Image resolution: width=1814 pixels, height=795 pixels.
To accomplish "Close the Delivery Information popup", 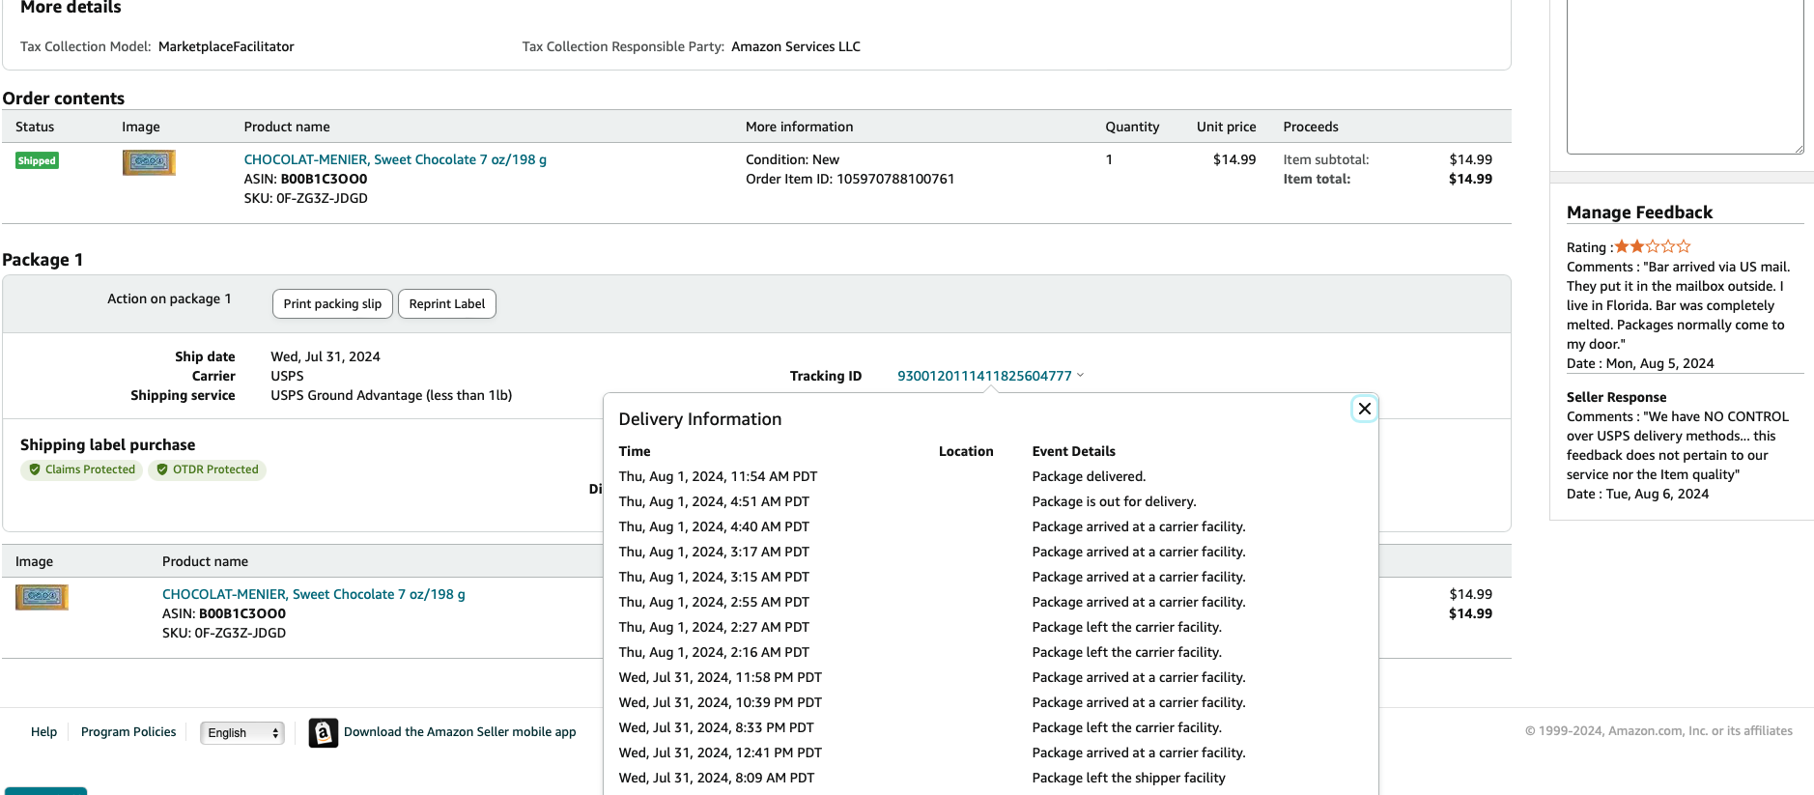I will tap(1364, 409).
